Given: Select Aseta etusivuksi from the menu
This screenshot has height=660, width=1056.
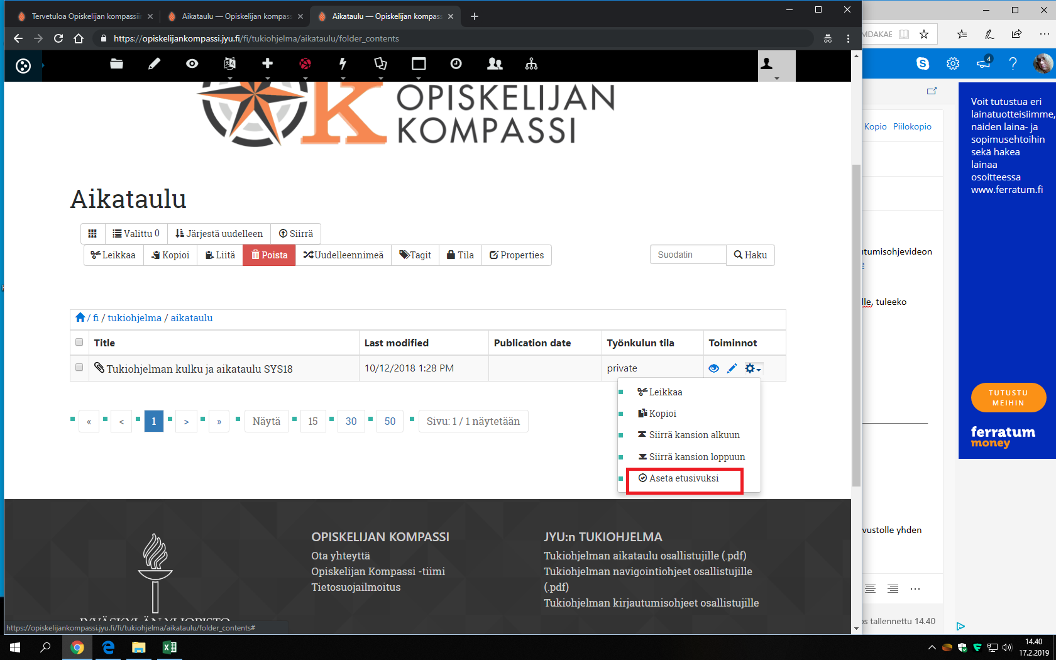Looking at the screenshot, I should [685, 478].
